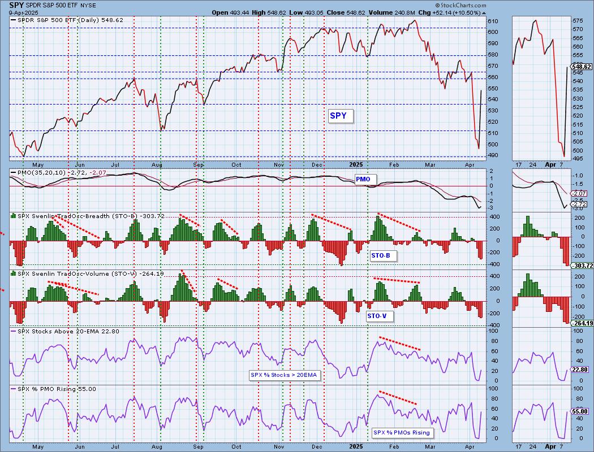Select the 9-Apr-2025 date label
Viewport: 594px width, 452px height.
tap(24, 12)
